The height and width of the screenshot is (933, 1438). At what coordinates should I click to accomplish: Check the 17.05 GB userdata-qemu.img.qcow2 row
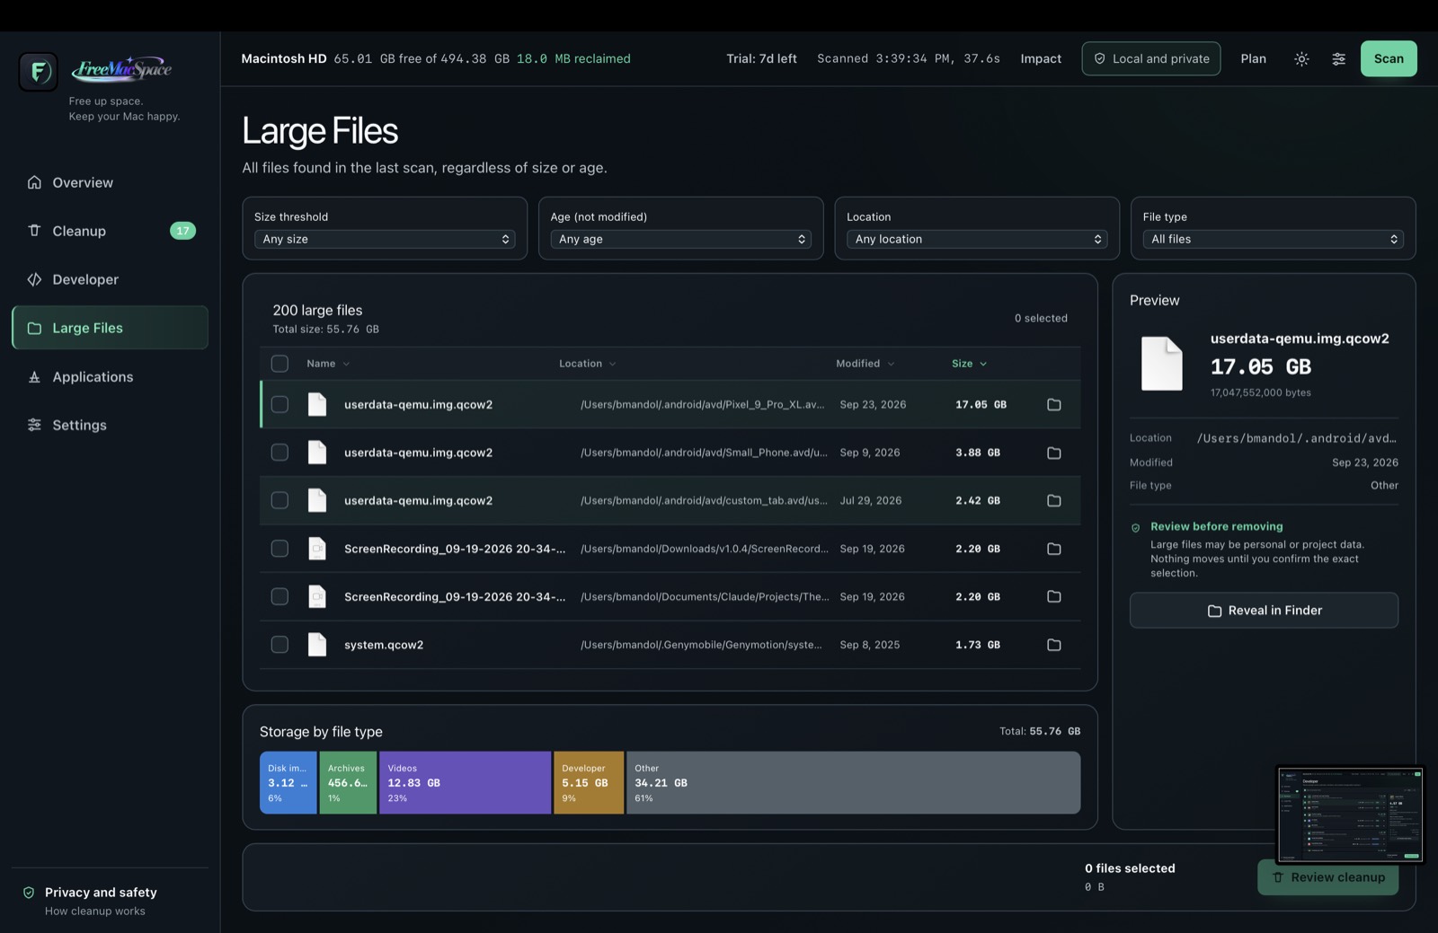(280, 405)
